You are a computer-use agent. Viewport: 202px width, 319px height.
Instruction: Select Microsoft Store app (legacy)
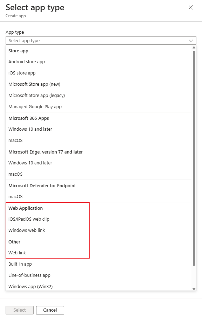coord(36,95)
